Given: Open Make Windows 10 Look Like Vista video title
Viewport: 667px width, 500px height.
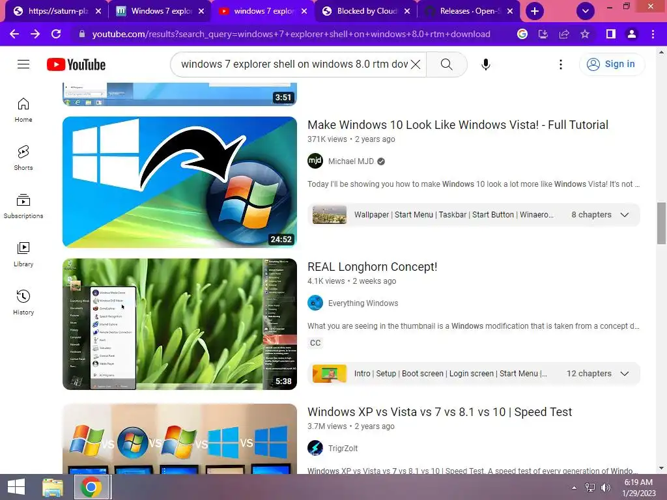Looking at the screenshot, I should 458,124.
